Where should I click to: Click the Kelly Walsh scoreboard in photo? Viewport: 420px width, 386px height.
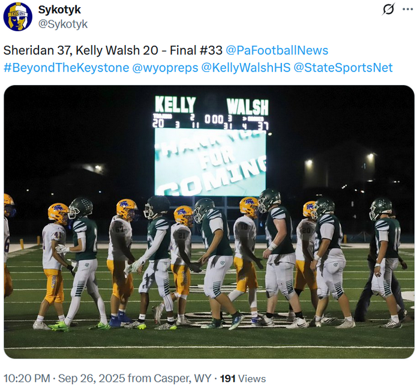211,113
